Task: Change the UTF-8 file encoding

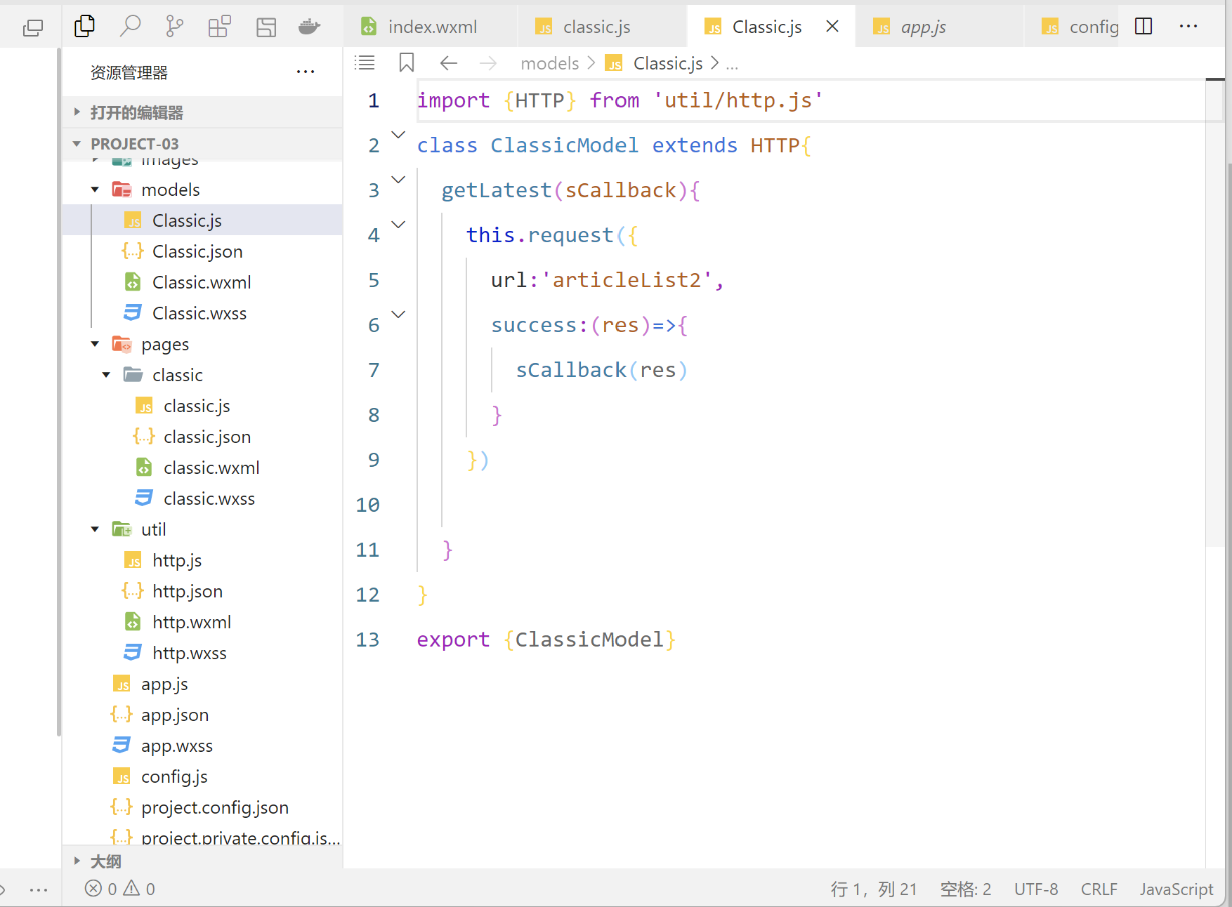Action: 1036,889
